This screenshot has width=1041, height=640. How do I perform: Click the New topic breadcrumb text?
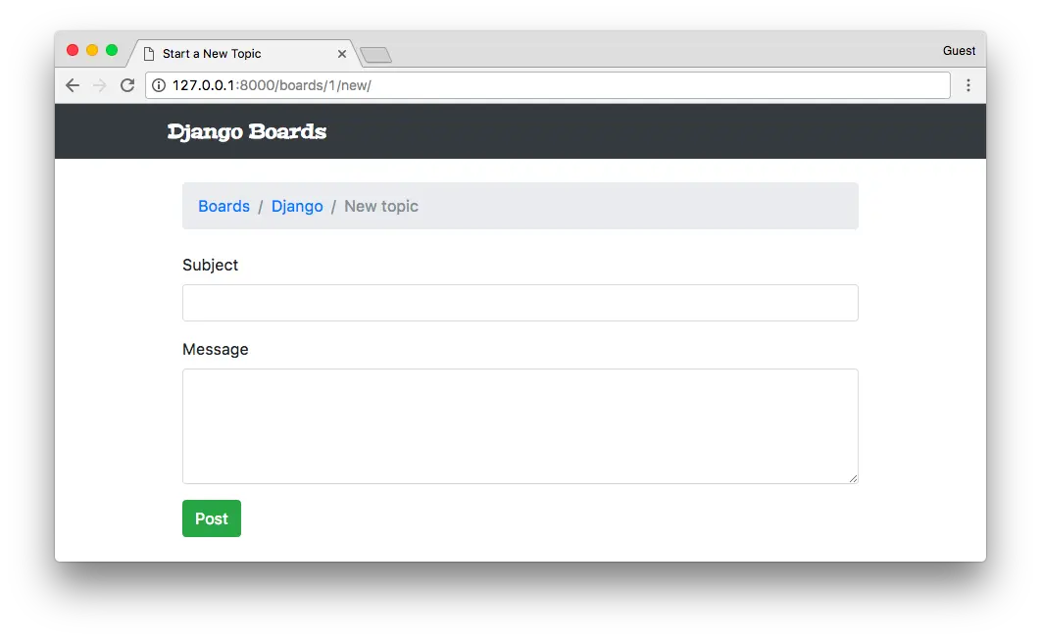(x=381, y=207)
